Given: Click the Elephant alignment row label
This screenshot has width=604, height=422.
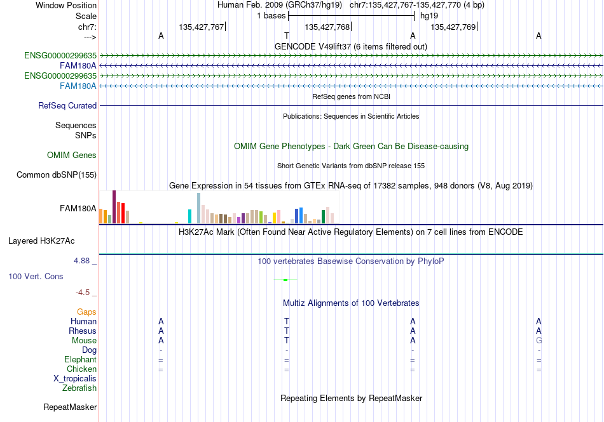Looking at the screenshot, I should [81, 359].
